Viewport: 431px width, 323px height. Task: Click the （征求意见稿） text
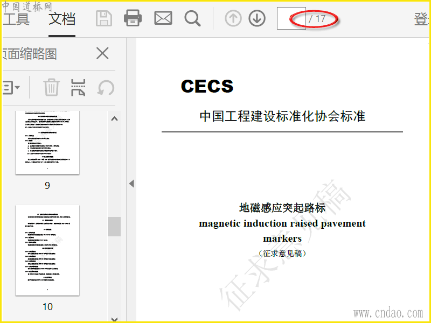point(282,253)
